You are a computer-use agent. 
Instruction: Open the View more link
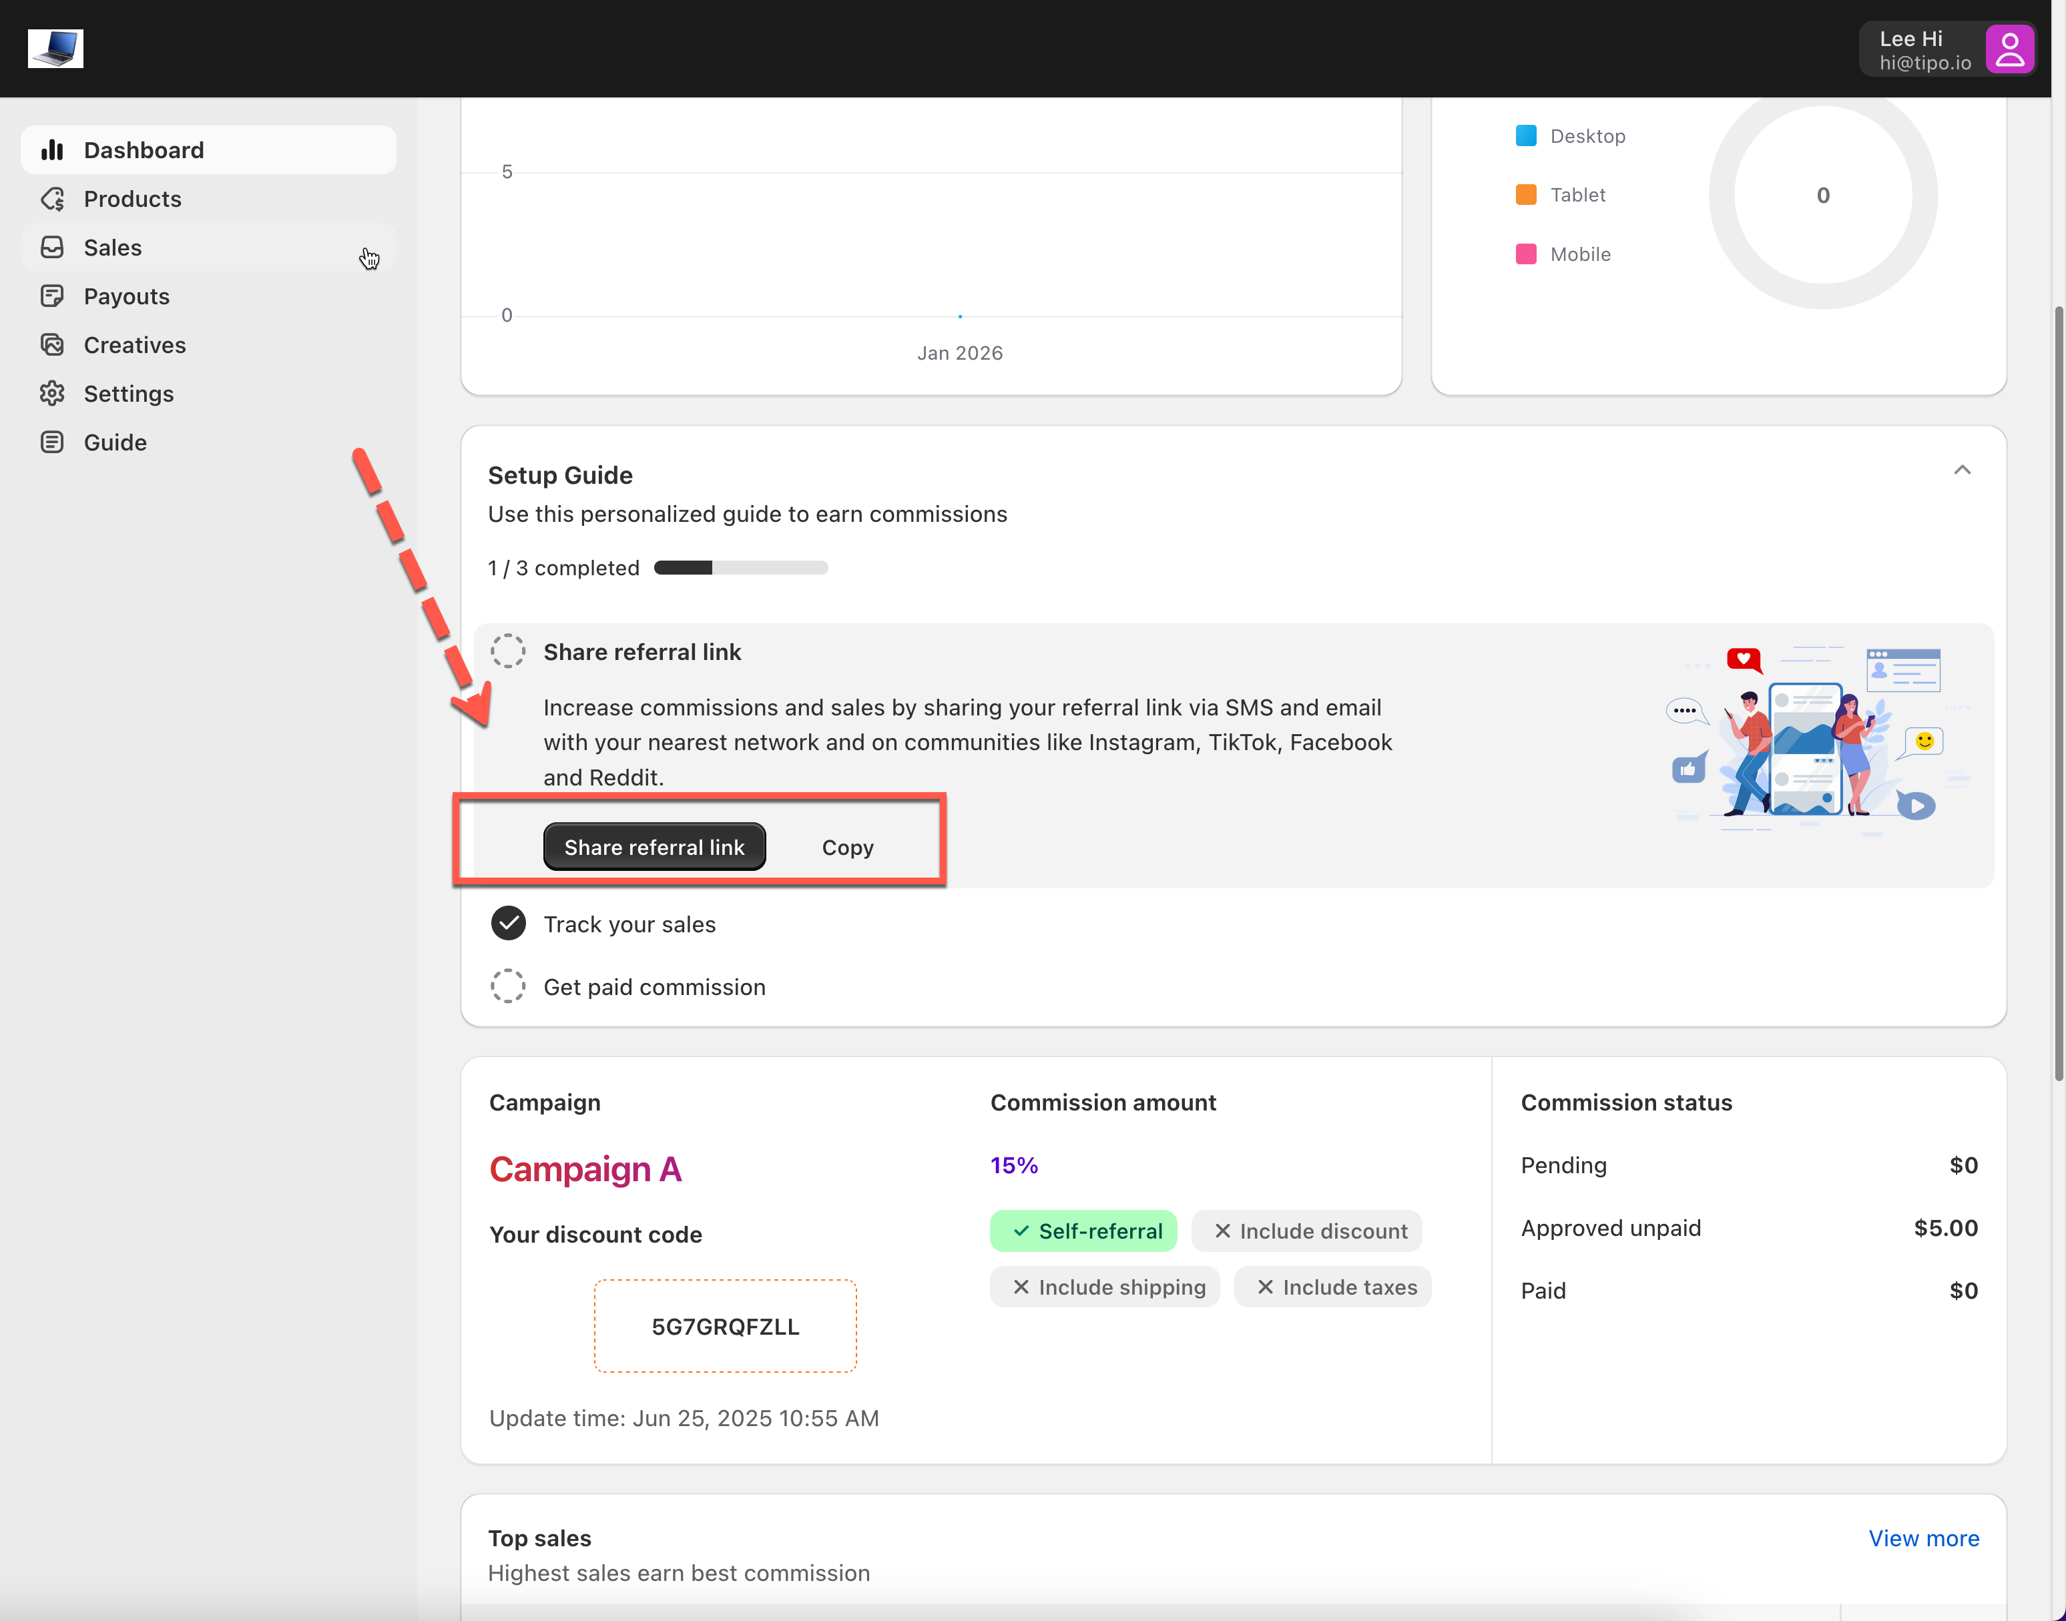[1924, 1538]
